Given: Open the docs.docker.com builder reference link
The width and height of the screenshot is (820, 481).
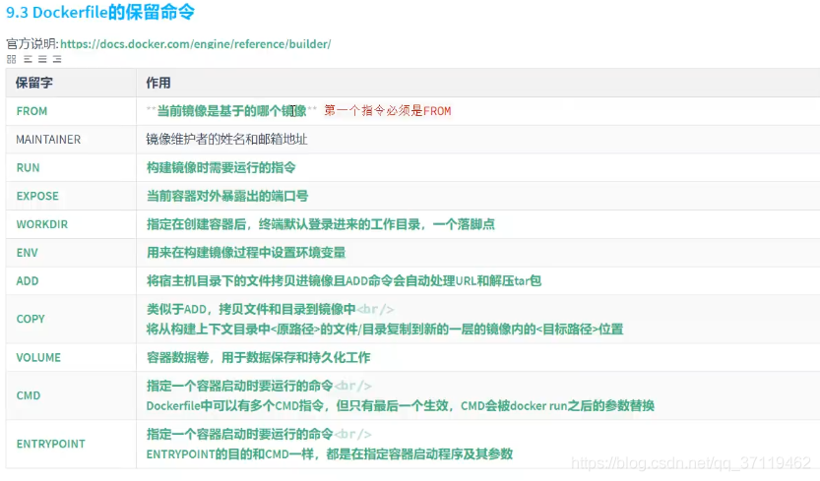Looking at the screenshot, I should (x=196, y=44).
